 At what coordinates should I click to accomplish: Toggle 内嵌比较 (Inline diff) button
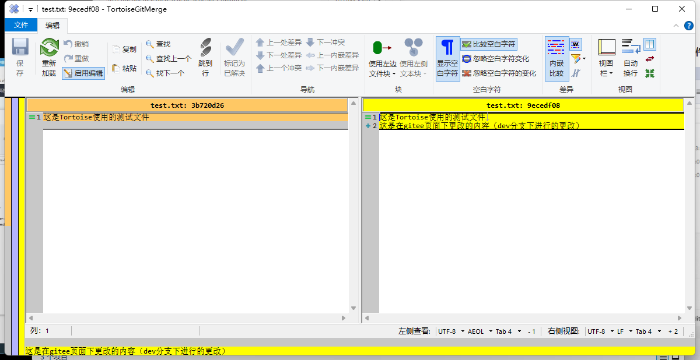click(556, 58)
